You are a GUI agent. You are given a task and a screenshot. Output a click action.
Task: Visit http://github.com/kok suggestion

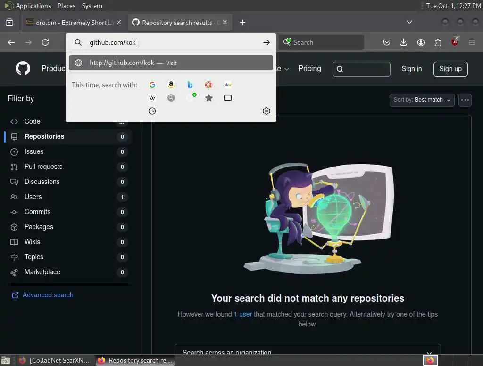point(171,63)
